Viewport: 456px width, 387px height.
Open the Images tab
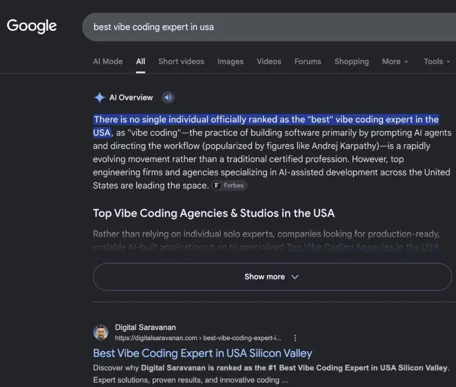[230, 62]
